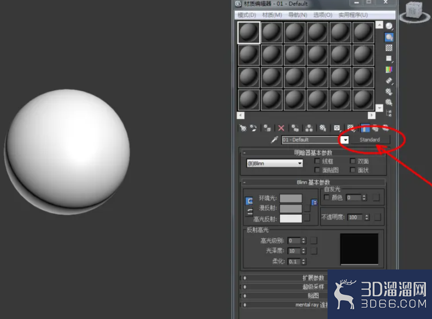Toggle the Backlight icon in side toolbar
432x319 pixels.
(x=389, y=37)
